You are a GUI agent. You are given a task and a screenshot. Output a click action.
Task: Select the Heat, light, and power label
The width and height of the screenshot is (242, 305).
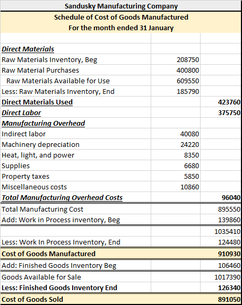38,155
